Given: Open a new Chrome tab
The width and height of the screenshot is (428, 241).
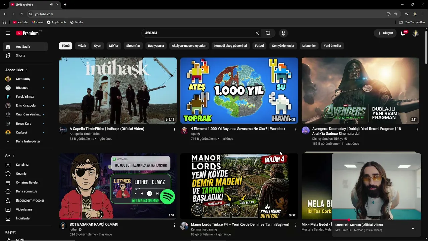Looking at the screenshot, I should 65,4.
